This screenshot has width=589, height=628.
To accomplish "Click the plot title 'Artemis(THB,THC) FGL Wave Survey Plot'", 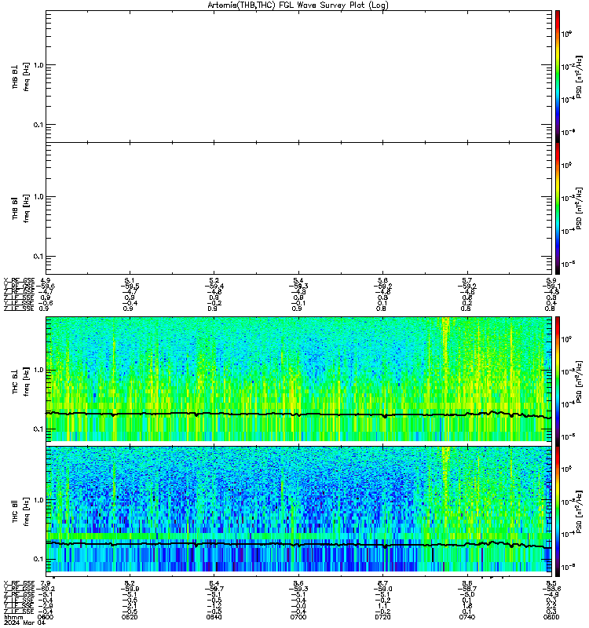I will [x=298, y=5].
